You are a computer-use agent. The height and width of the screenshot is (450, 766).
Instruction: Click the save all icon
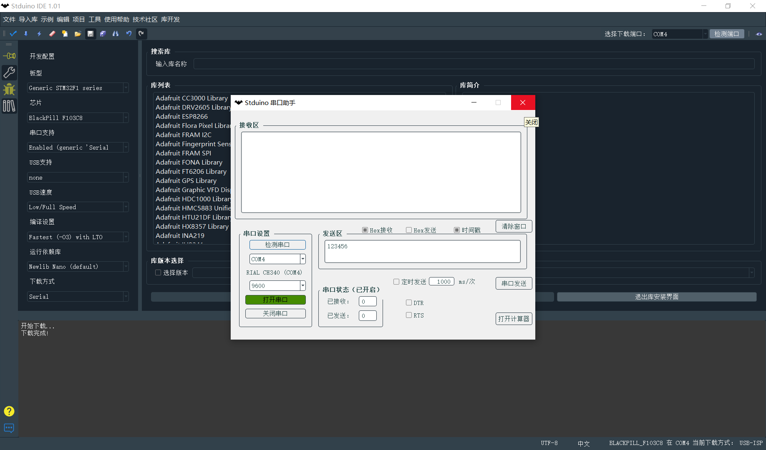(x=103, y=34)
